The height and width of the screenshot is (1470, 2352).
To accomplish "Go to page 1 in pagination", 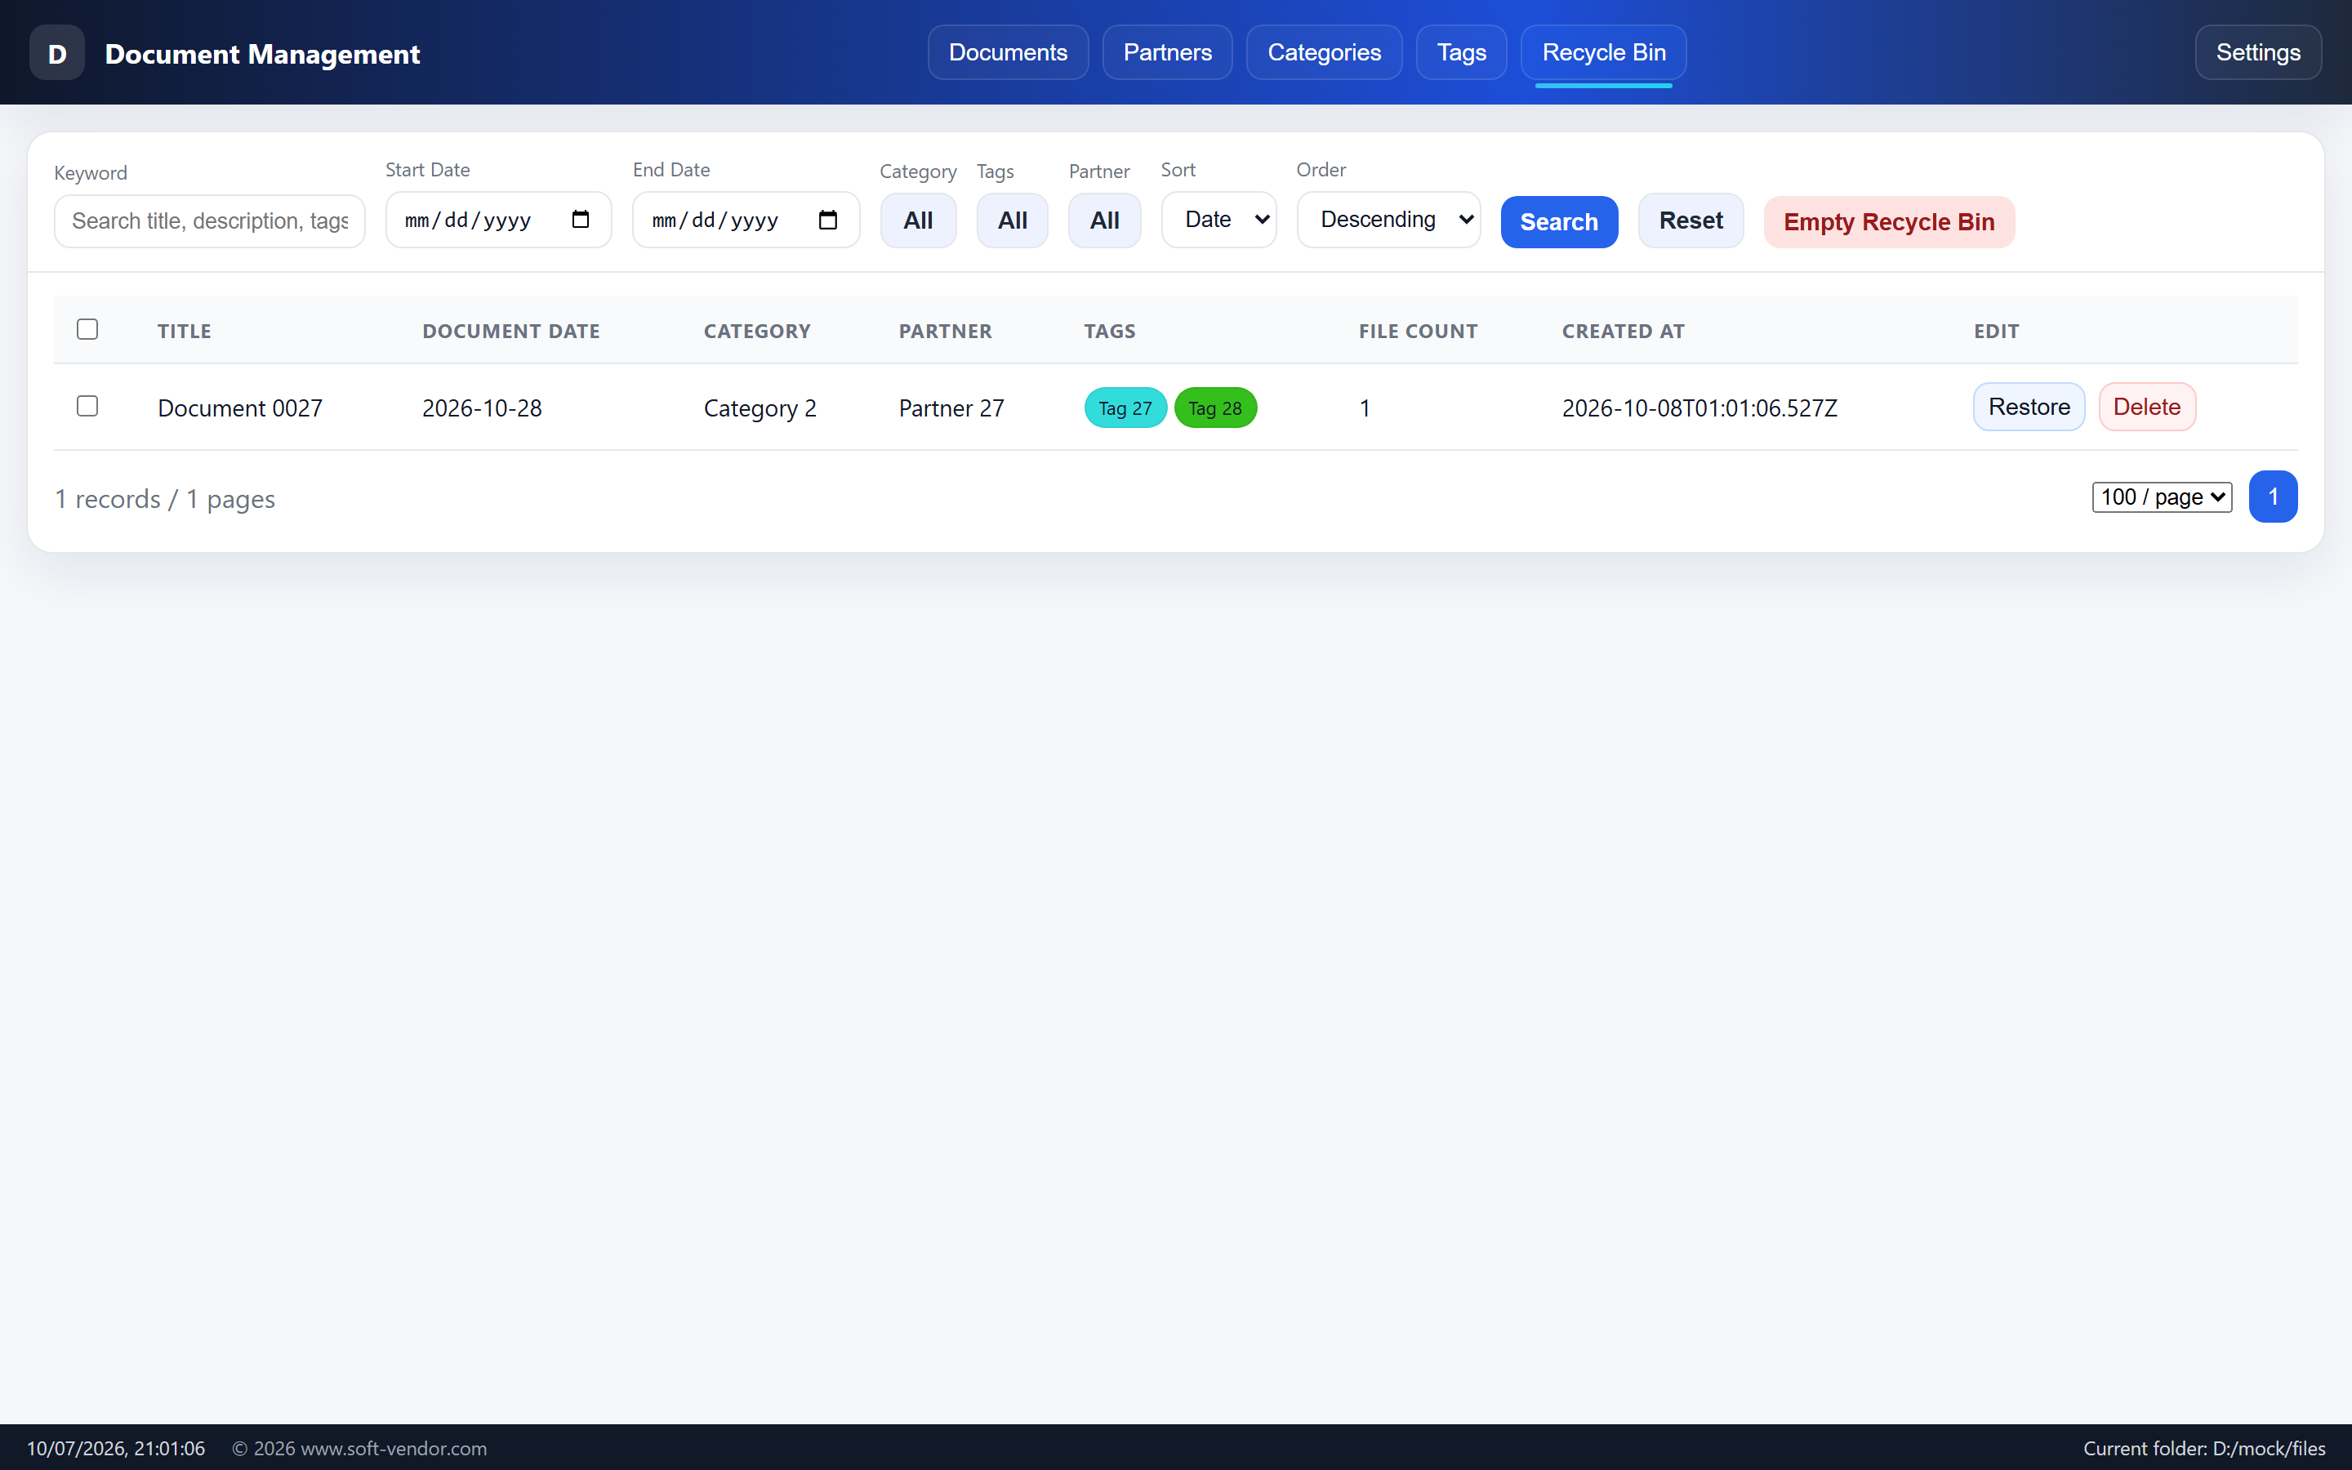I will coord(2274,497).
